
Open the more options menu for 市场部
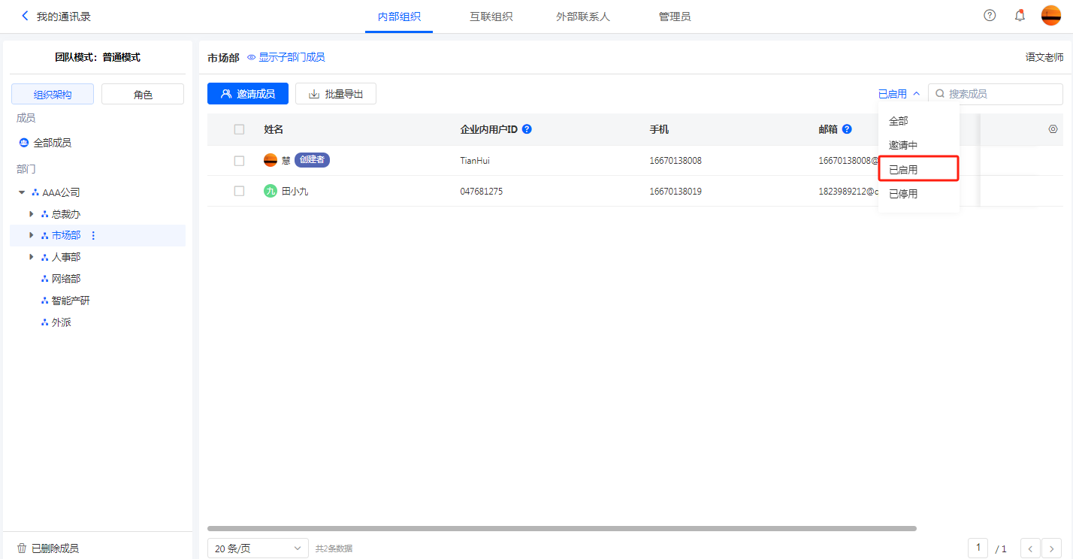point(93,236)
